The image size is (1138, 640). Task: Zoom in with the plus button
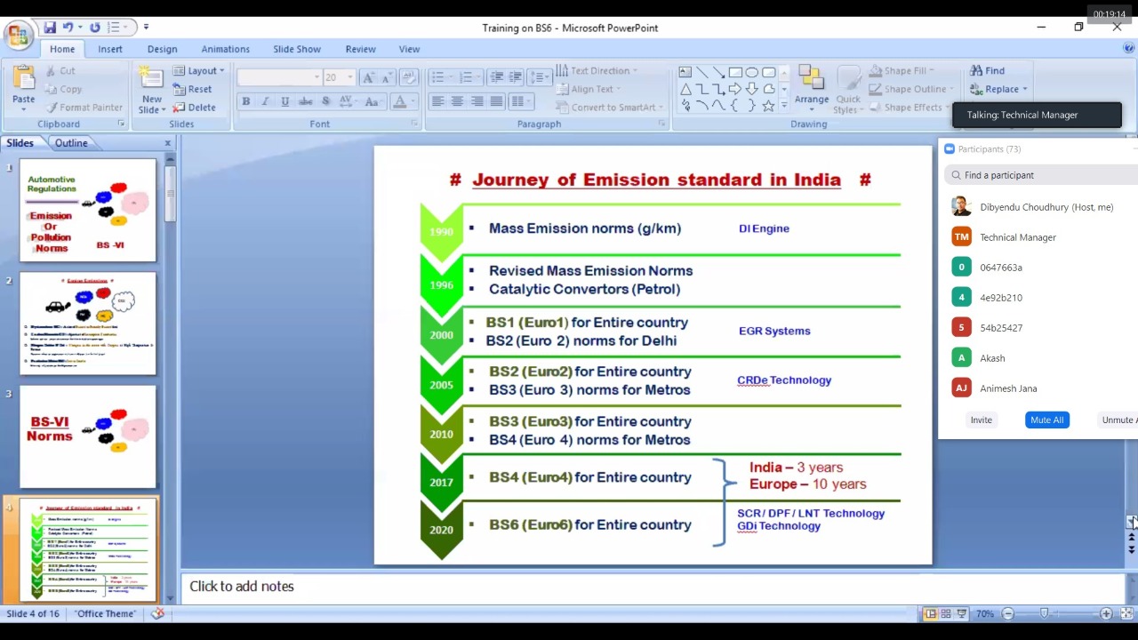1106,613
